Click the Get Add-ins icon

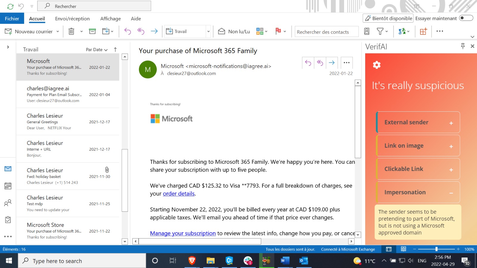coord(423,31)
